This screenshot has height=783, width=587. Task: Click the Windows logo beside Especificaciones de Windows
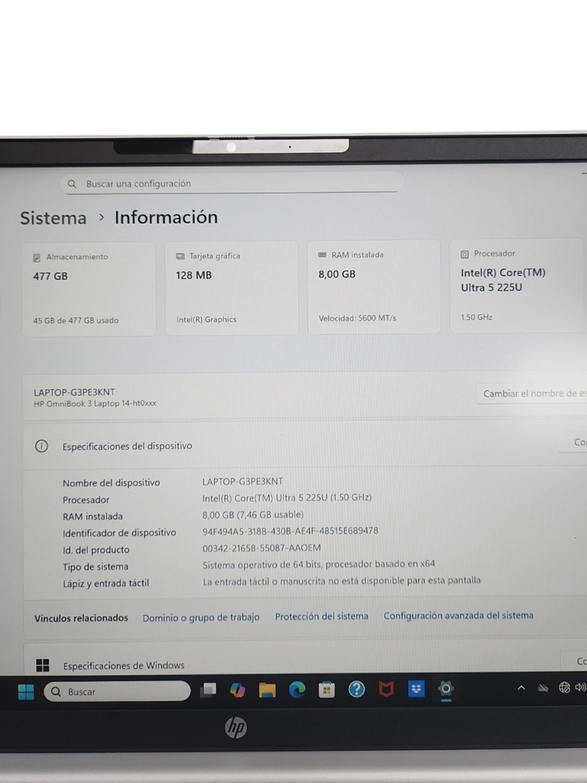43,665
